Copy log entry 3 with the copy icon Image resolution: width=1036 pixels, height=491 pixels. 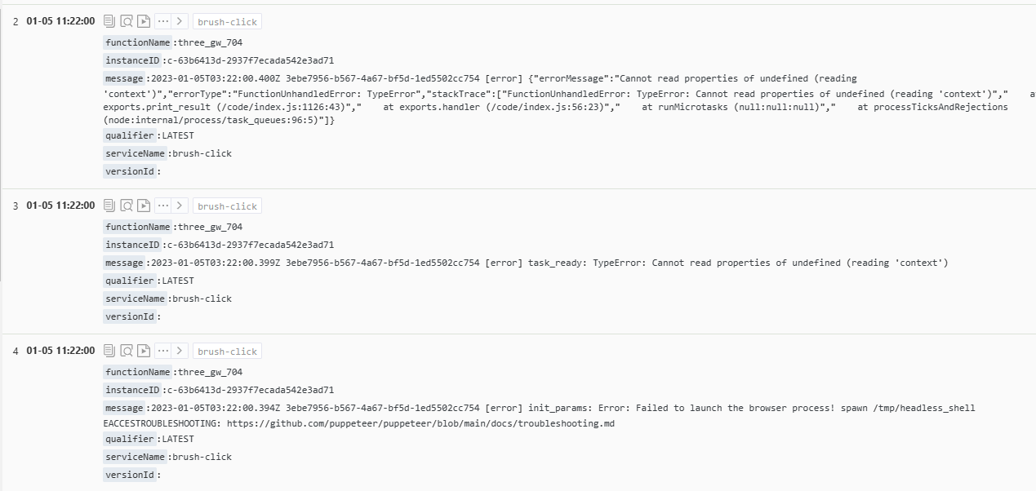[109, 206]
